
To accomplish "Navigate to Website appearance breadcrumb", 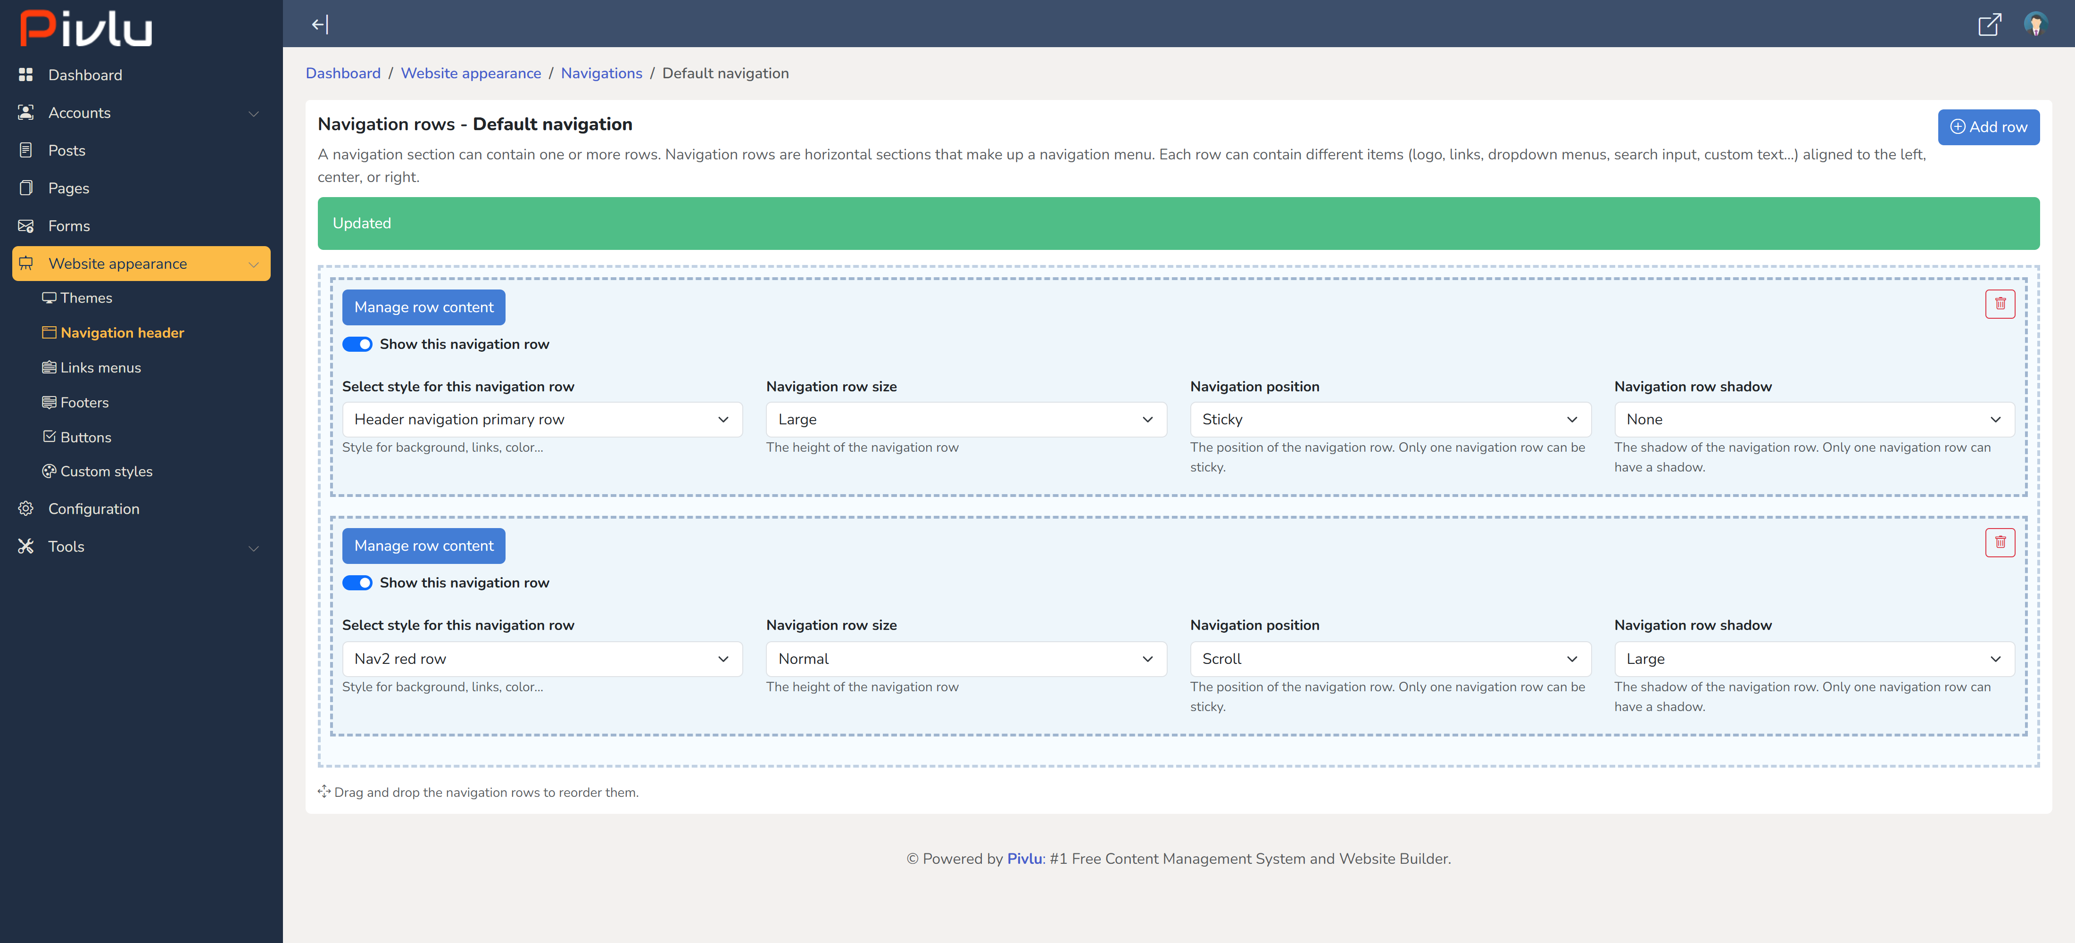I will coord(471,73).
